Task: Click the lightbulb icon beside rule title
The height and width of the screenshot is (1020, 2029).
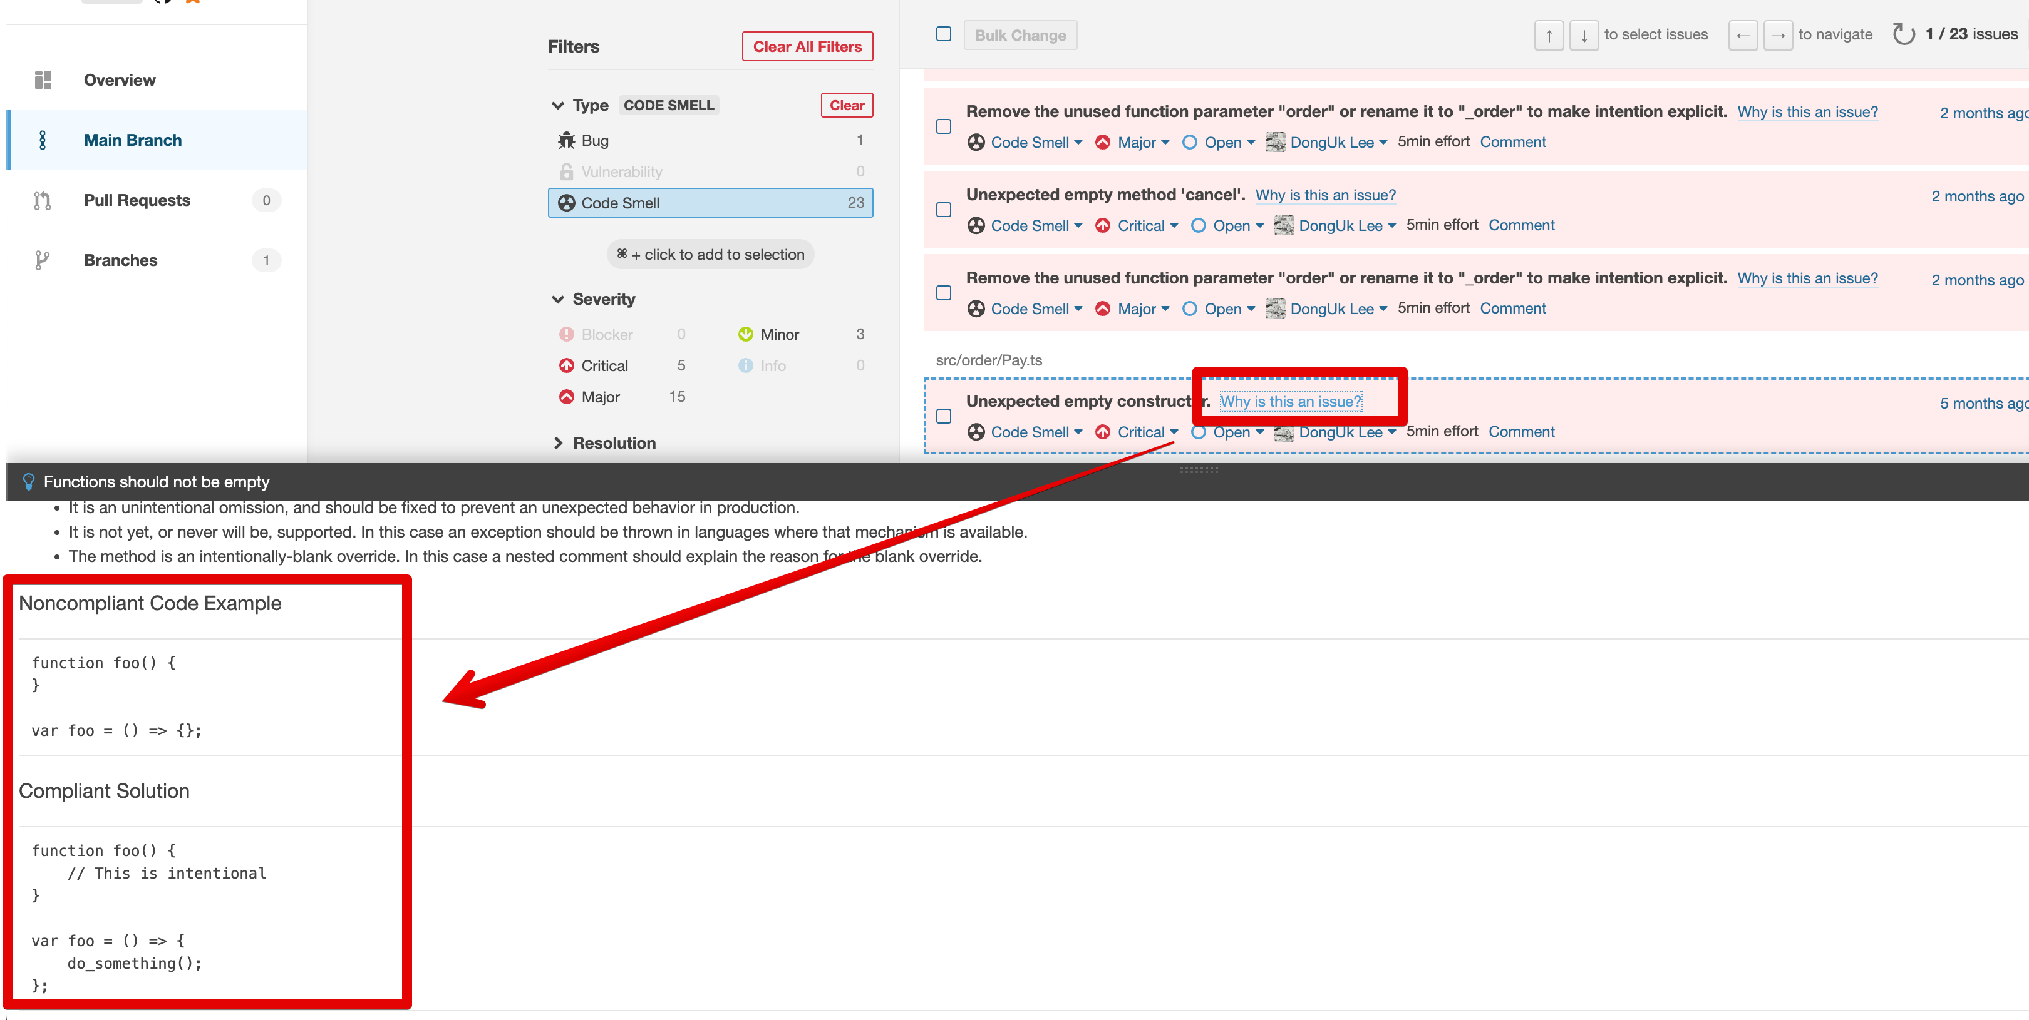Action: (29, 482)
